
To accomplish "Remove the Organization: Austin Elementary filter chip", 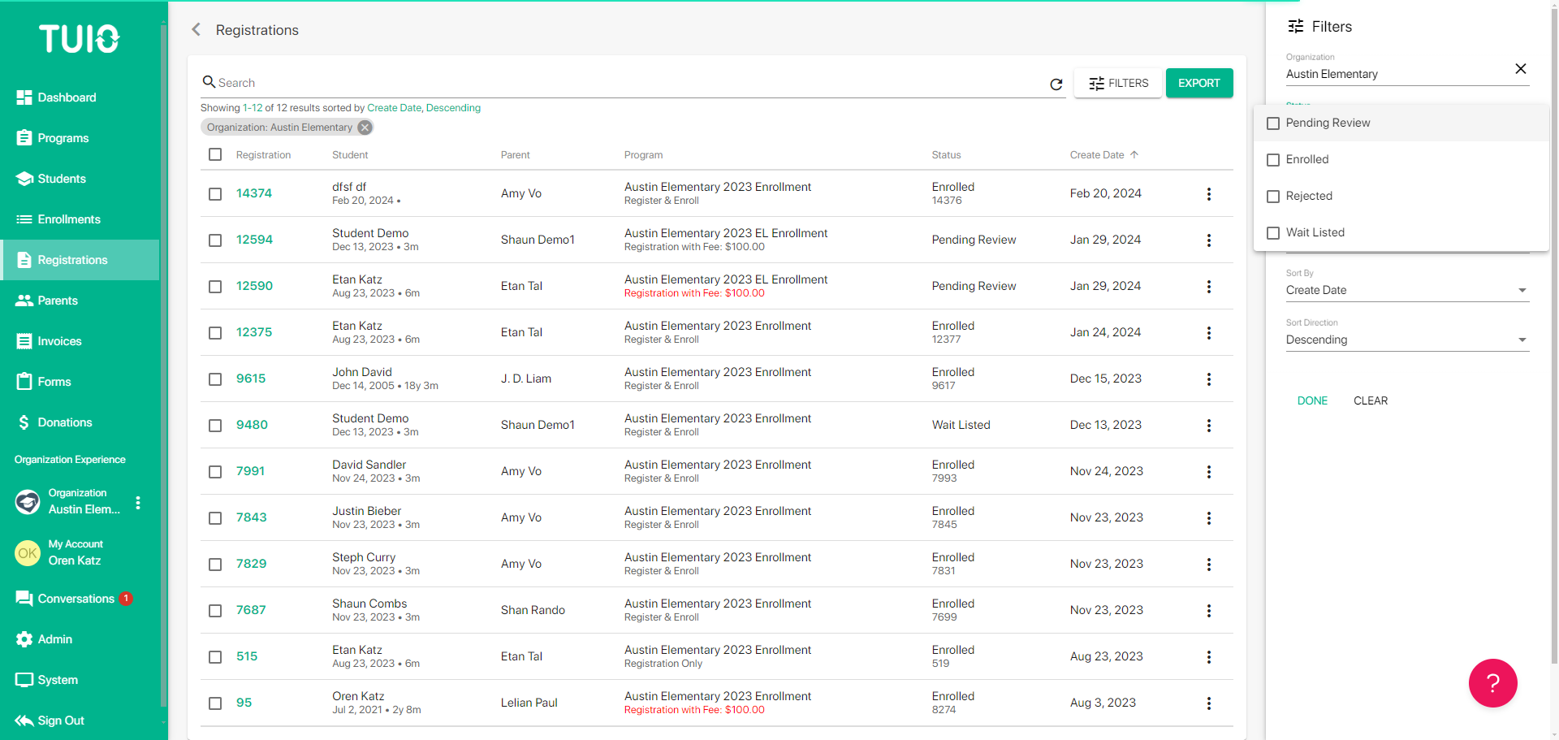I will click(x=365, y=128).
